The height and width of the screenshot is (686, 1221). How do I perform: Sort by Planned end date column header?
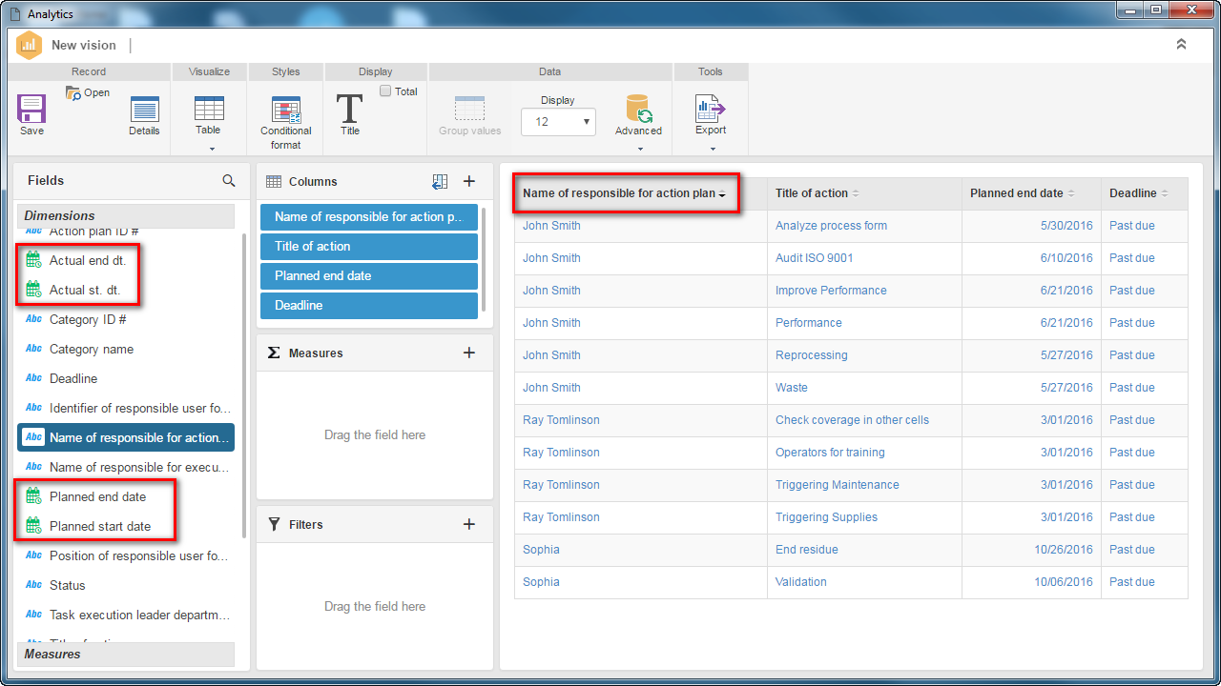click(x=1031, y=193)
